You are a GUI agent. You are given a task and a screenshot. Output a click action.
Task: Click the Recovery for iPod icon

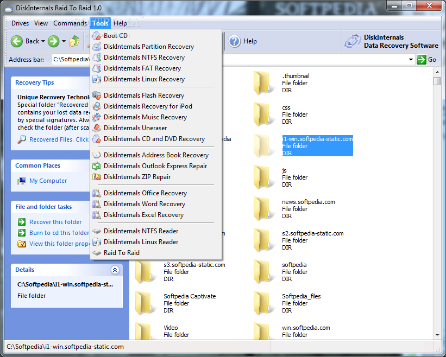[97, 106]
